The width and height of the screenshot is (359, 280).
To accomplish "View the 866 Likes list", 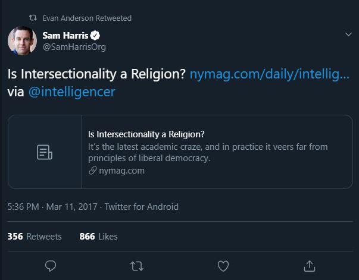I will point(98,237).
